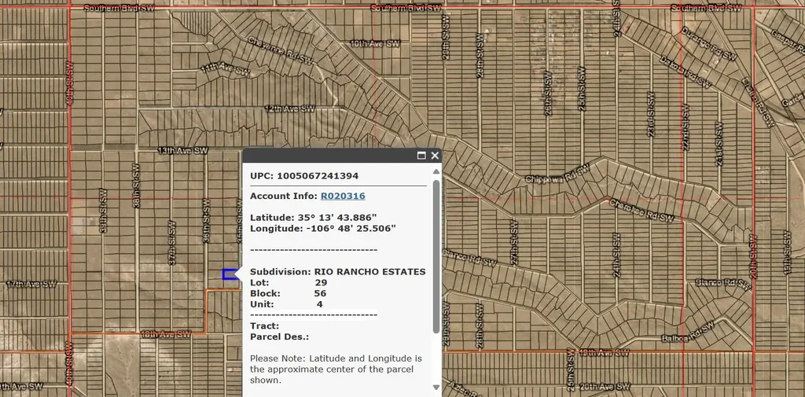Click the popup scrollbar down arrow
This screenshot has width=805, height=397.
pyautogui.click(x=436, y=387)
